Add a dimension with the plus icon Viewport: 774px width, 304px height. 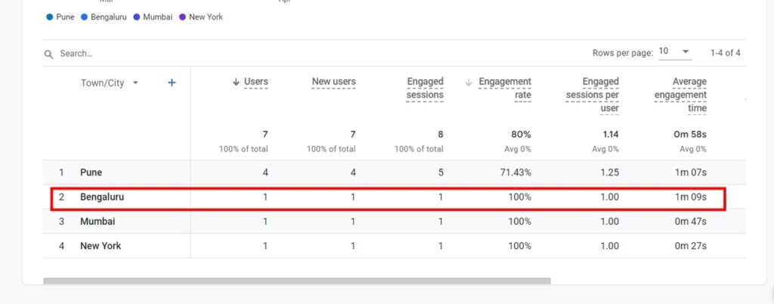(172, 83)
